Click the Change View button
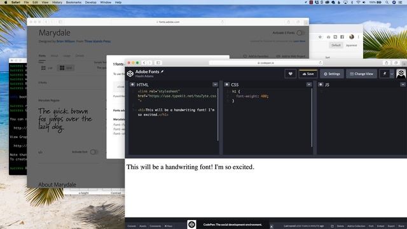 (x=361, y=74)
